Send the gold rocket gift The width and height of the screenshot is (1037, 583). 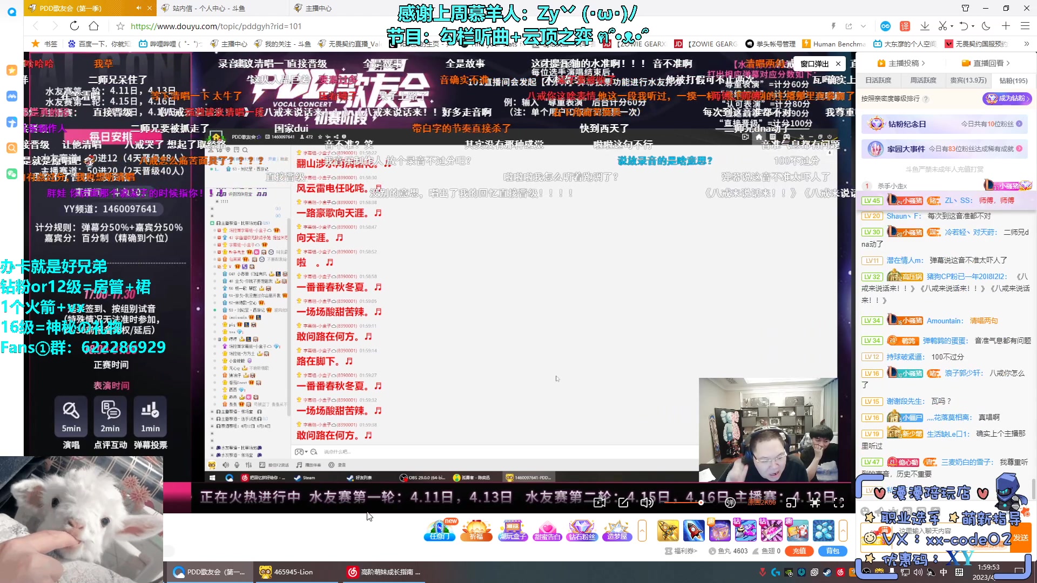point(668,530)
